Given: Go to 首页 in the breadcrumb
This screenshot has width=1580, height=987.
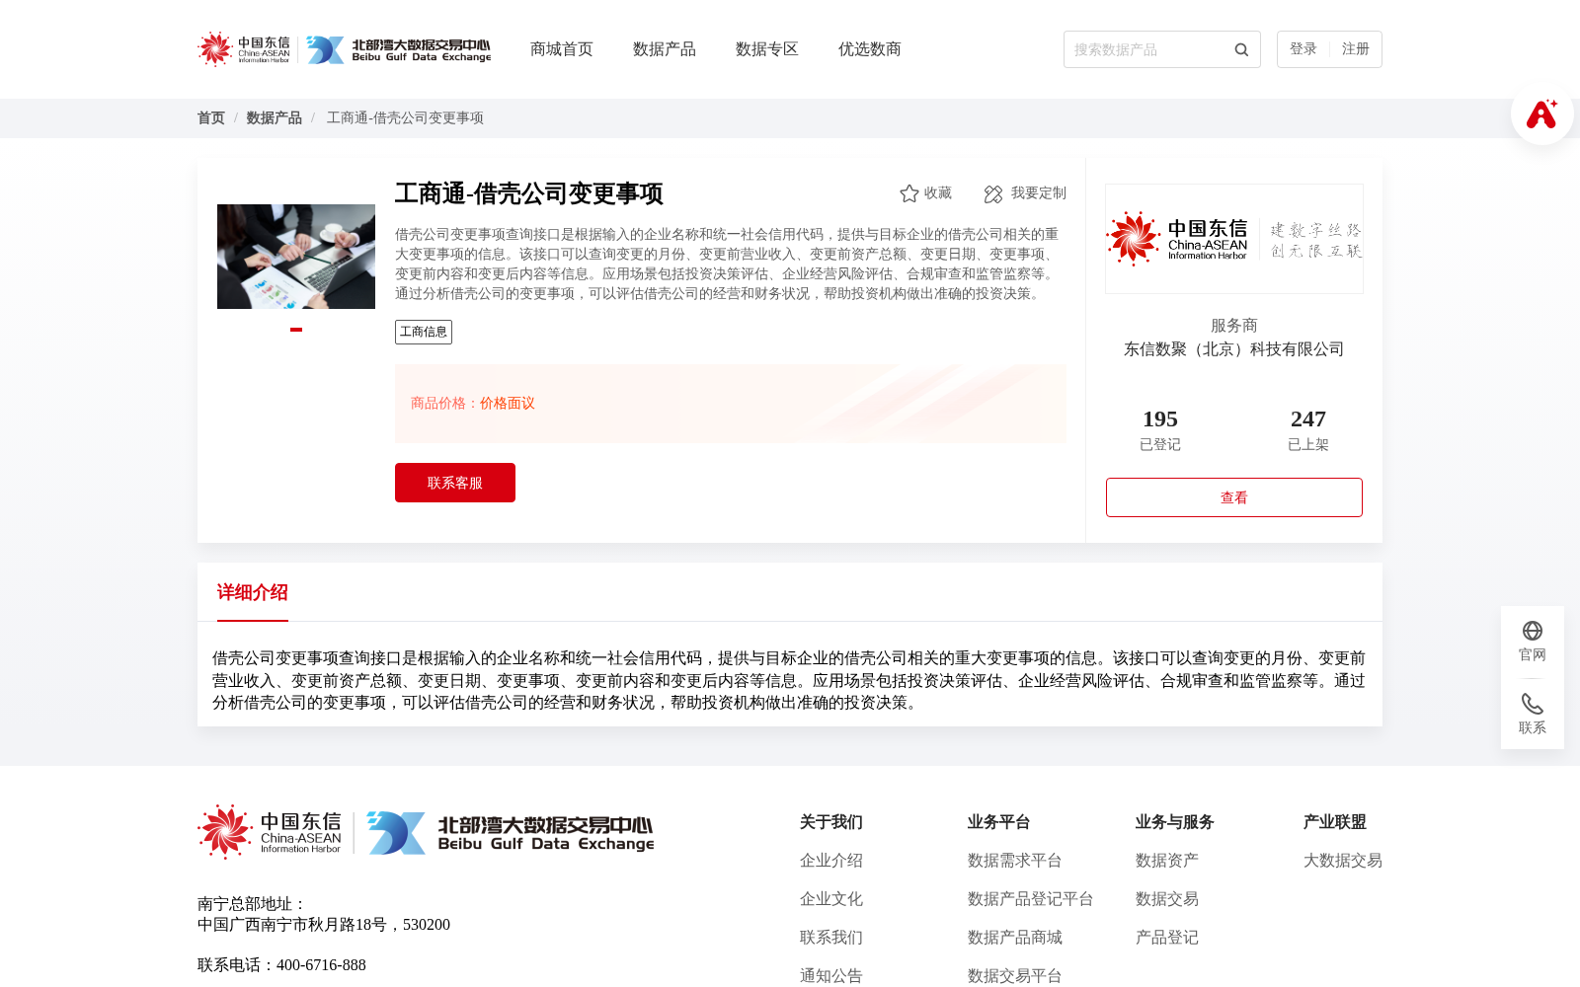Looking at the screenshot, I should tap(211, 118).
